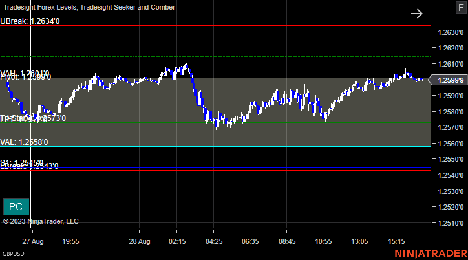Click the 1.2580'0 price axis label

pyautogui.click(x=451, y=112)
